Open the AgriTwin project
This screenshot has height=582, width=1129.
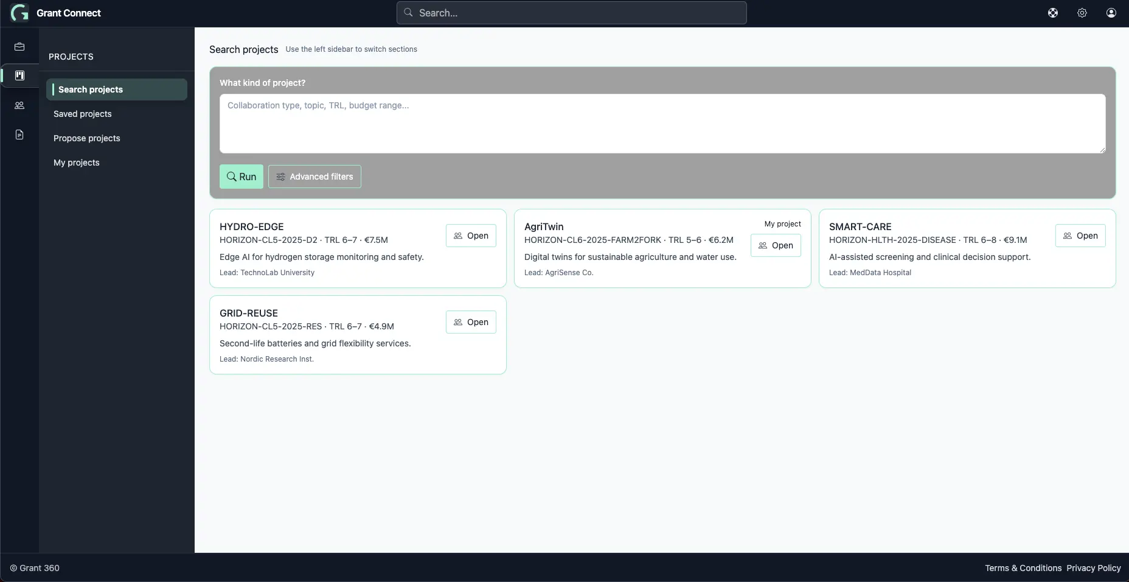(x=776, y=245)
